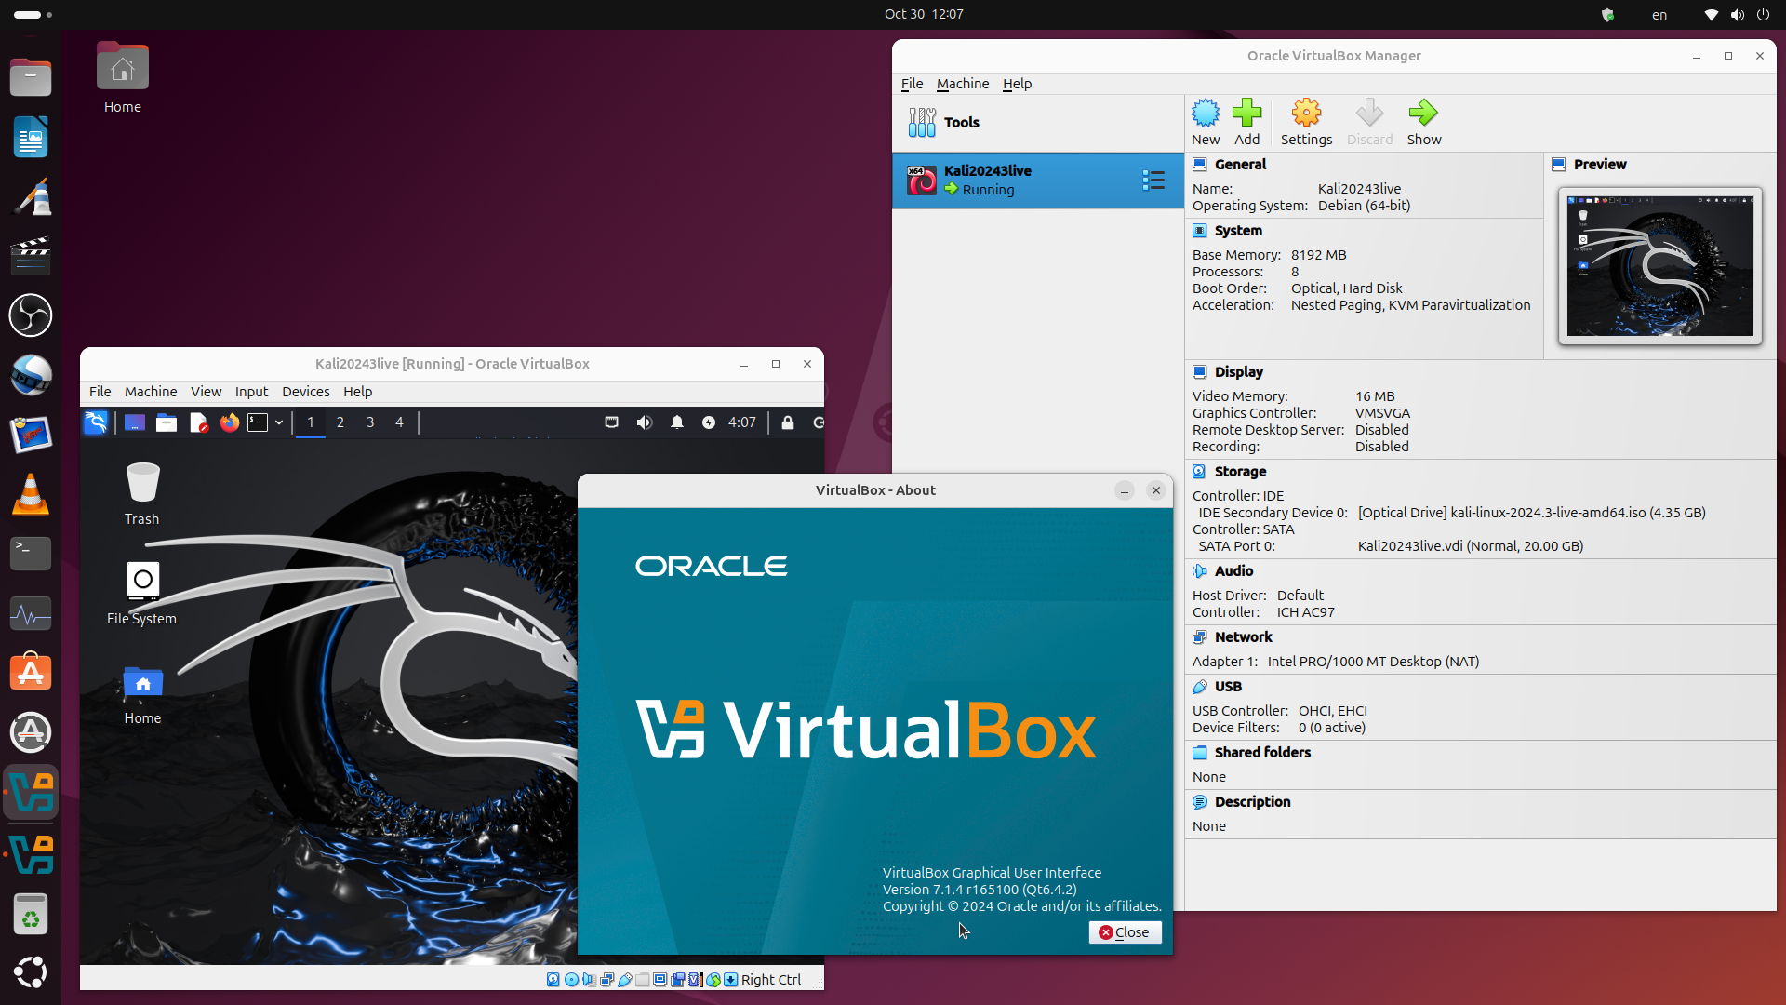
Task: Open VM Settings via the gear icon
Action: click(1306, 122)
